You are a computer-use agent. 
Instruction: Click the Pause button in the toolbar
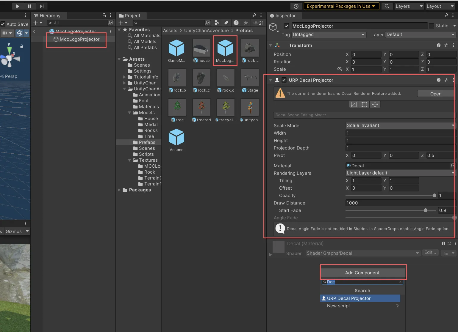[29, 6]
